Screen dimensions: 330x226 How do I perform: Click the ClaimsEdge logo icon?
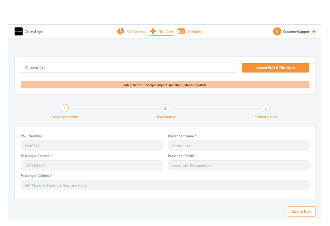click(x=19, y=32)
